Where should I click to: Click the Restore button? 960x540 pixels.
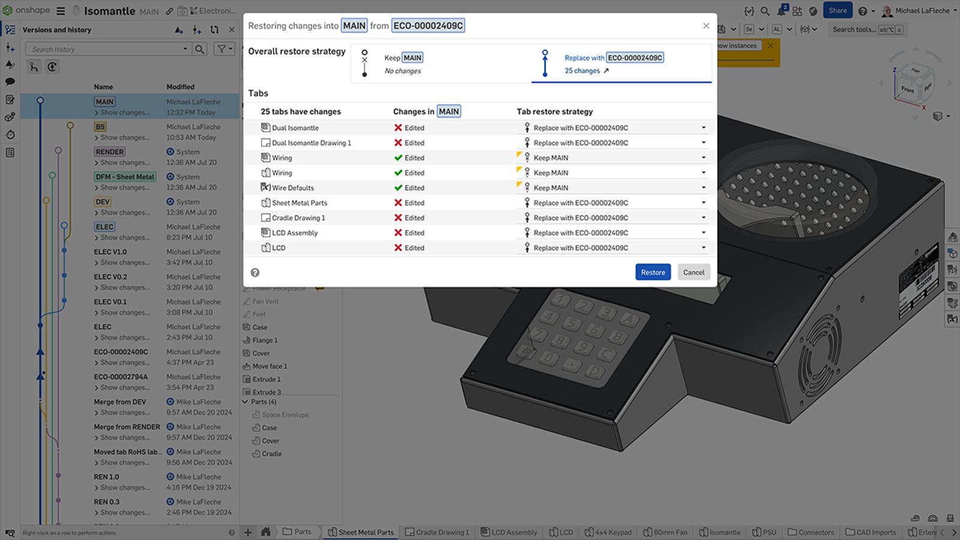pyautogui.click(x=653, y=272)
